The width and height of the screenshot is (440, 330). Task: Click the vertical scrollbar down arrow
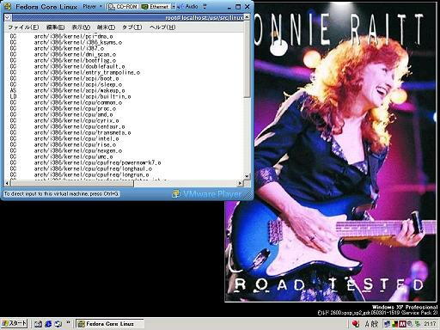pos(247,176)
